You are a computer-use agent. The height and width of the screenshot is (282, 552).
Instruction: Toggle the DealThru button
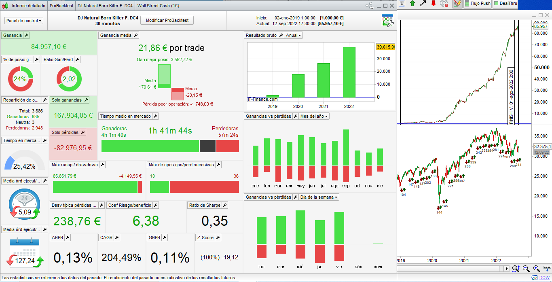505,4
